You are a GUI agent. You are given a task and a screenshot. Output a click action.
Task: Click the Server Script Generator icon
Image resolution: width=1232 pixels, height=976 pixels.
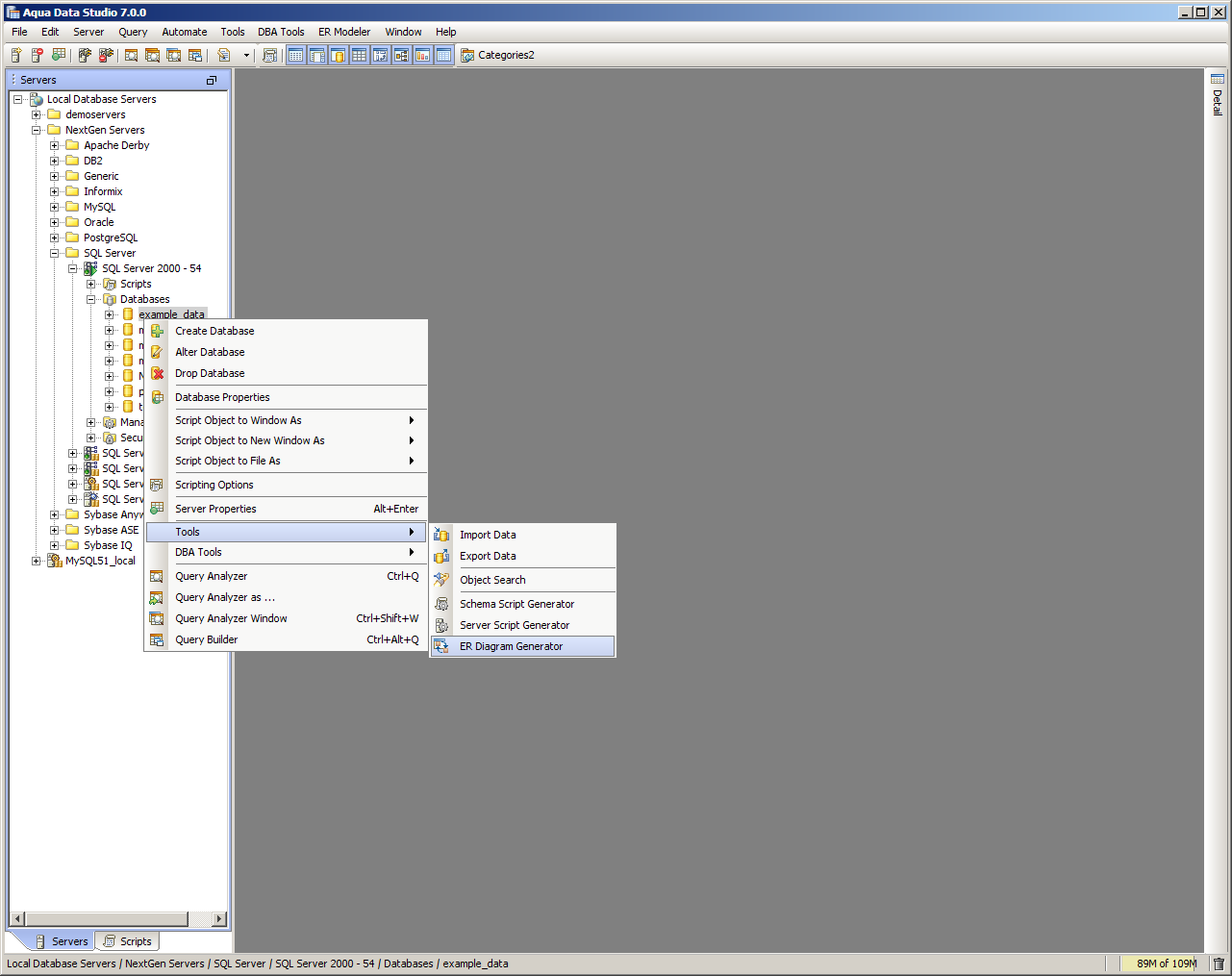coord(441,625)
